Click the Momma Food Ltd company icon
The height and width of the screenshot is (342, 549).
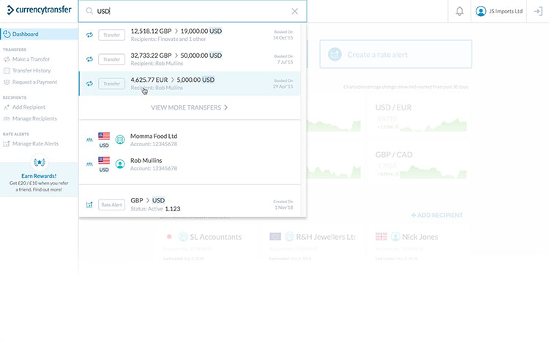(x=120, y=140)
